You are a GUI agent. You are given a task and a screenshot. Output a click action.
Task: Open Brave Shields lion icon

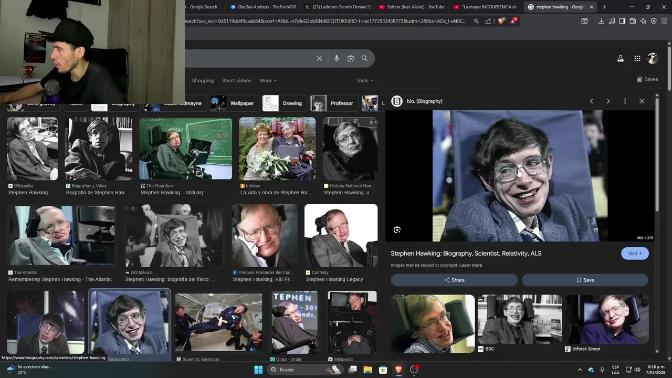coord(501,21)
